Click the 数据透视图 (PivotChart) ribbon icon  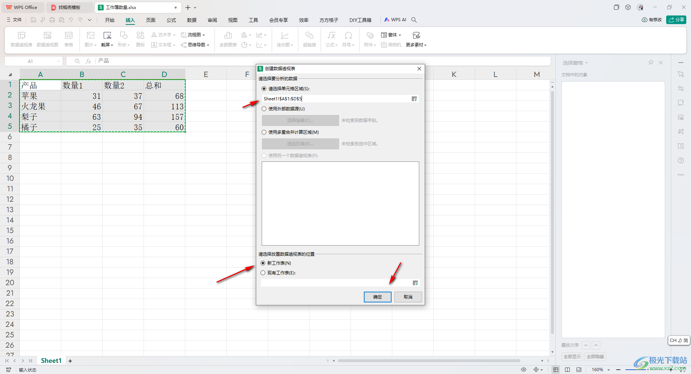(48, 39)
